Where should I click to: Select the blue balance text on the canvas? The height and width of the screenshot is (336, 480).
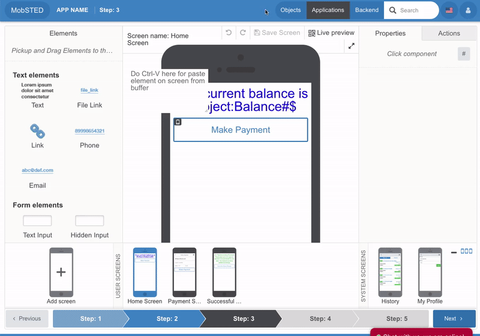[x=258, y=100]
